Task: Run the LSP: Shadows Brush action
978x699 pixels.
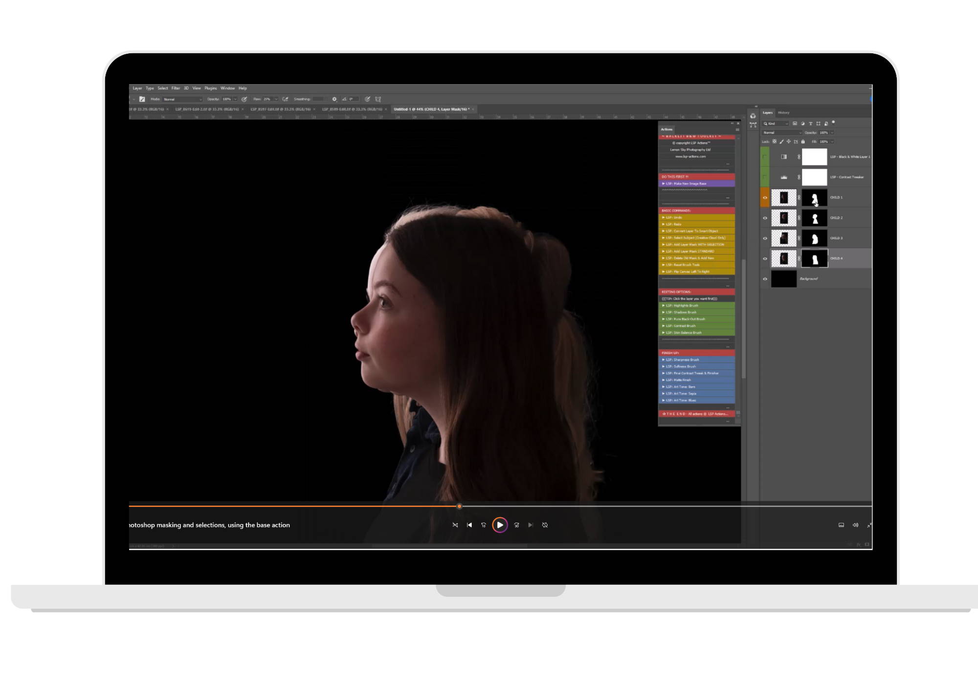Action: [697, 313]
